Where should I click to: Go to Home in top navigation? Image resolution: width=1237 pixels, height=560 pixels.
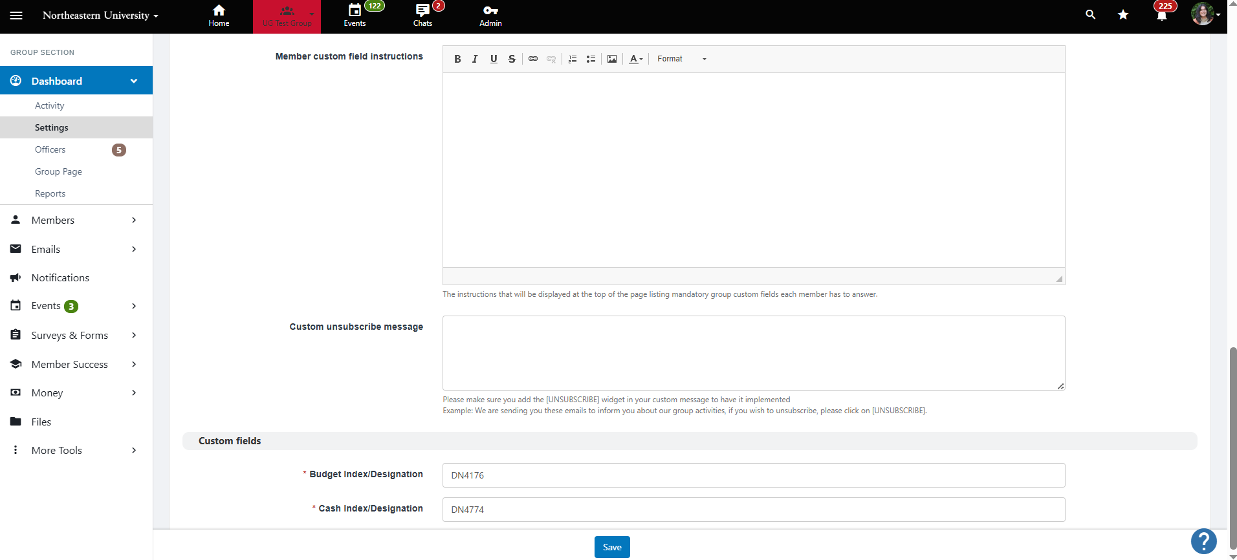219,16
